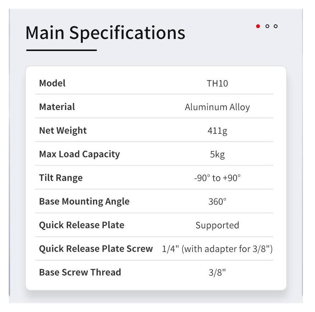
Task: Select the Tilt Range label
Action: [61, 178]
